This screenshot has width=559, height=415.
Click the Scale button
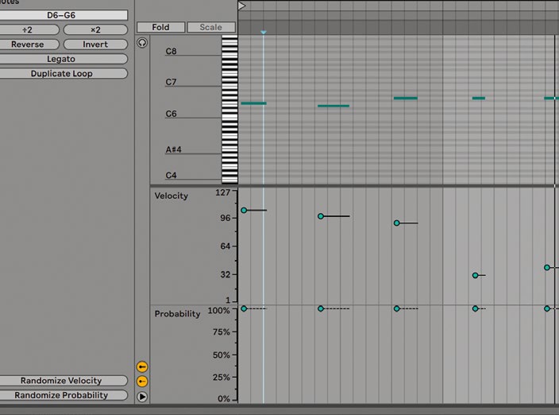210,27
